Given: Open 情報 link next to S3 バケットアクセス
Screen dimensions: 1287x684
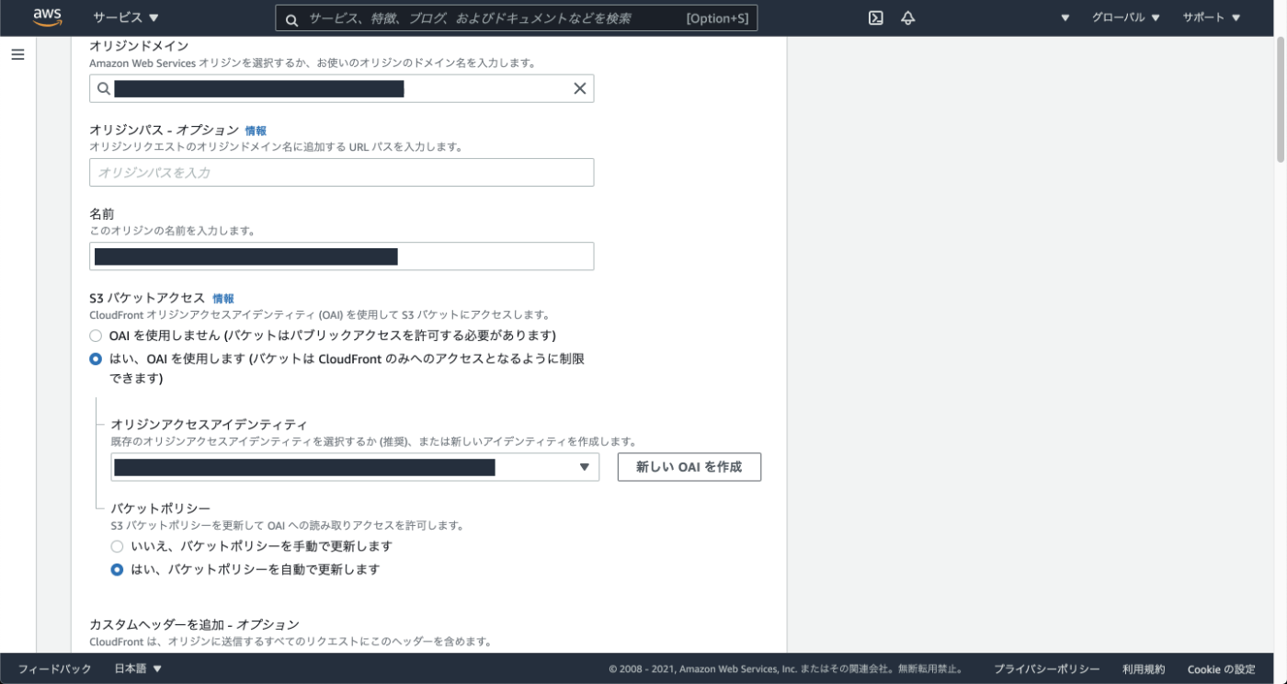Looking at the screenshot, I should (223, 299).
